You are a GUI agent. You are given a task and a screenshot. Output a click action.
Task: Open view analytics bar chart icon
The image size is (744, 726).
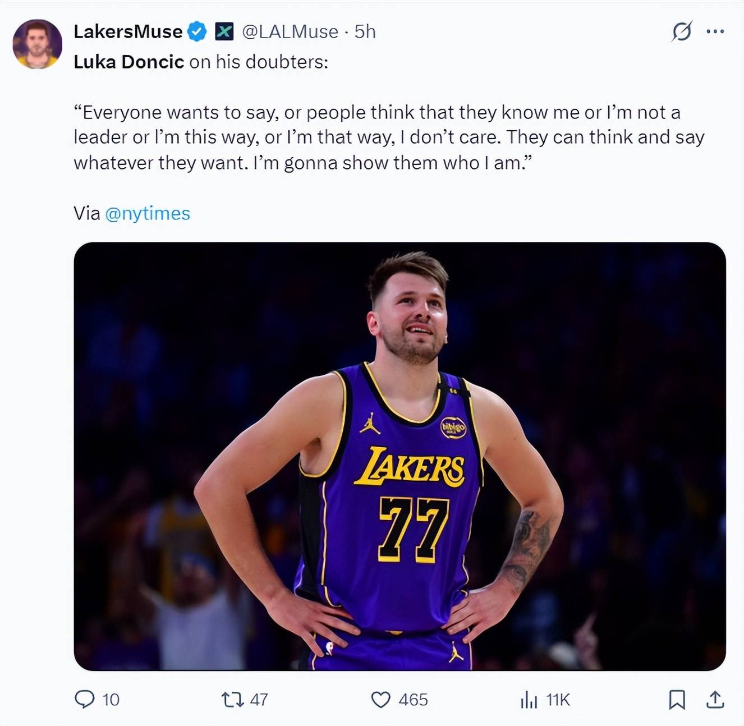529,699
